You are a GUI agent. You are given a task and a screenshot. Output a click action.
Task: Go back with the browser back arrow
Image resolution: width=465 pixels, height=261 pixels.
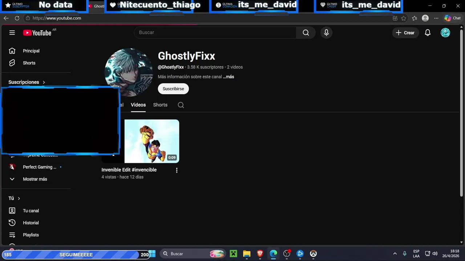[x=6, y=18]
